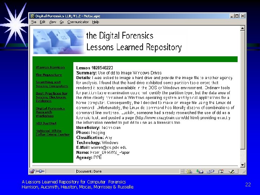Visit National White Collar Crime Center link
260x195 pixels.
point(53,133)
